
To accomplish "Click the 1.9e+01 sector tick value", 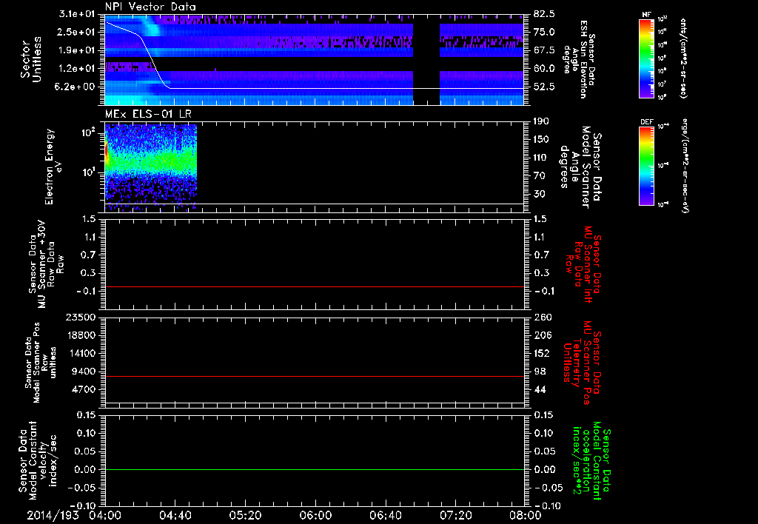I will pos(77,50).
